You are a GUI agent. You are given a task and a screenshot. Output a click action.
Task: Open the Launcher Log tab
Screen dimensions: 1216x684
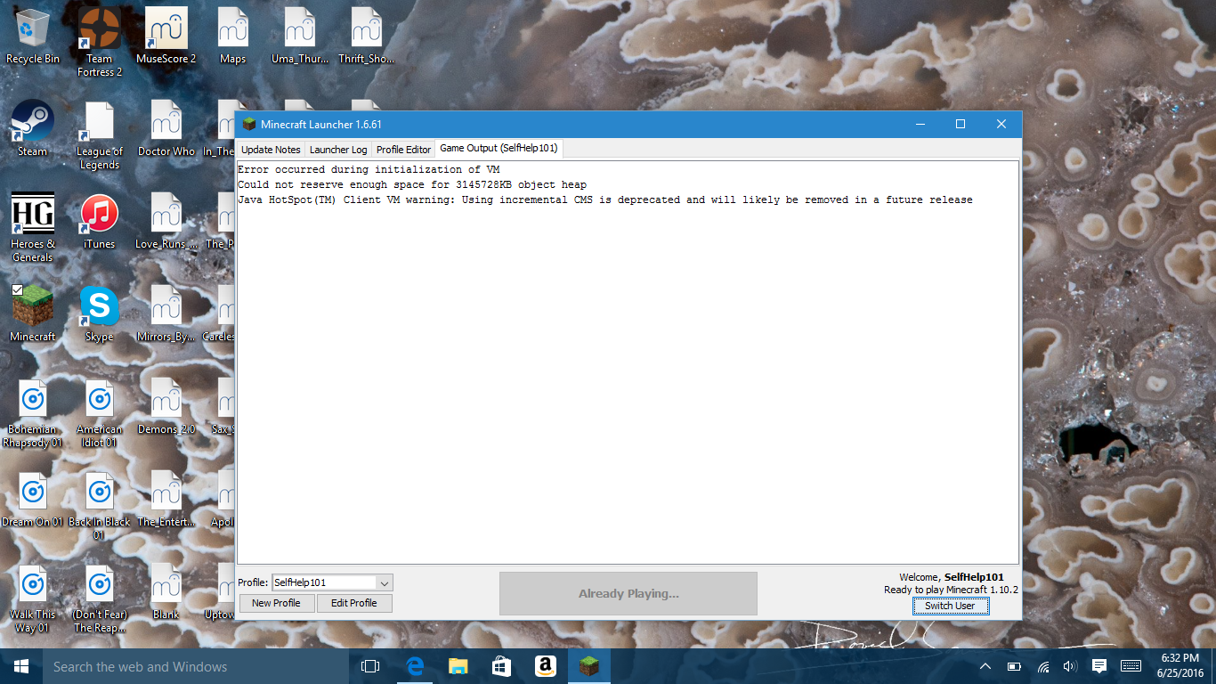338,150
